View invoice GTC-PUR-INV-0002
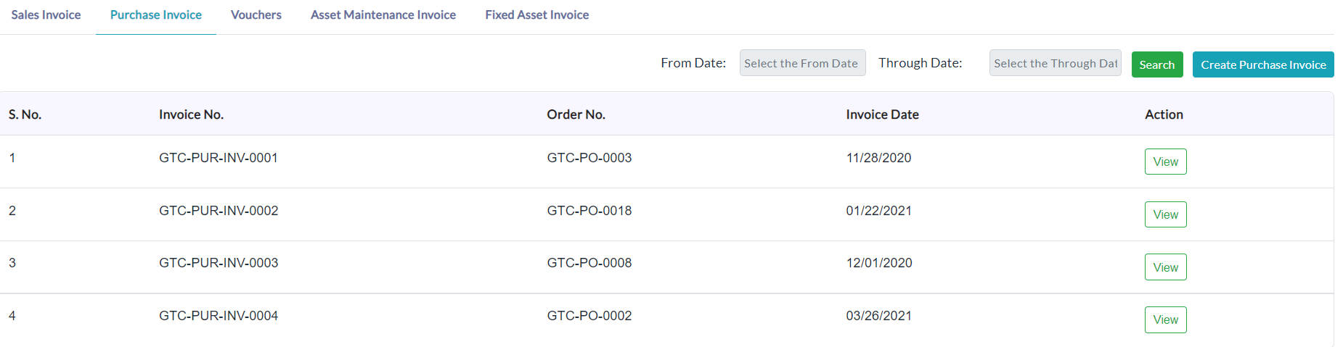1343x347 pixels. point(1166,214)
